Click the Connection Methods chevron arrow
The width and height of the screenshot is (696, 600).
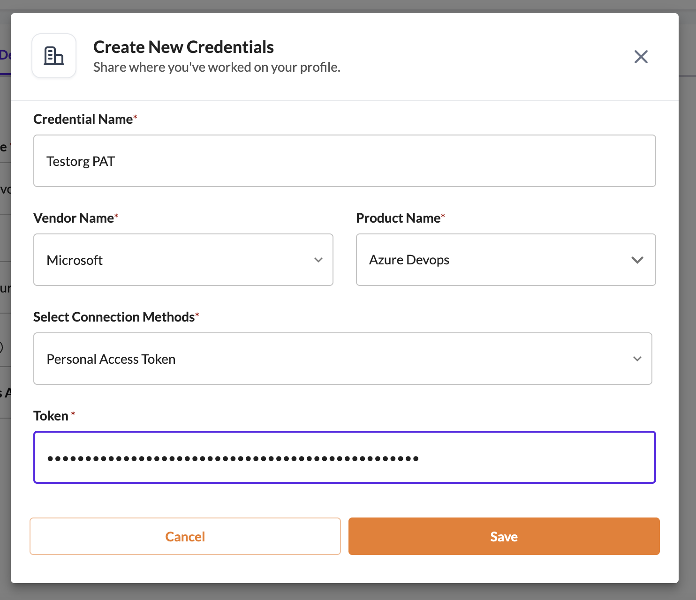click(637, 359)
